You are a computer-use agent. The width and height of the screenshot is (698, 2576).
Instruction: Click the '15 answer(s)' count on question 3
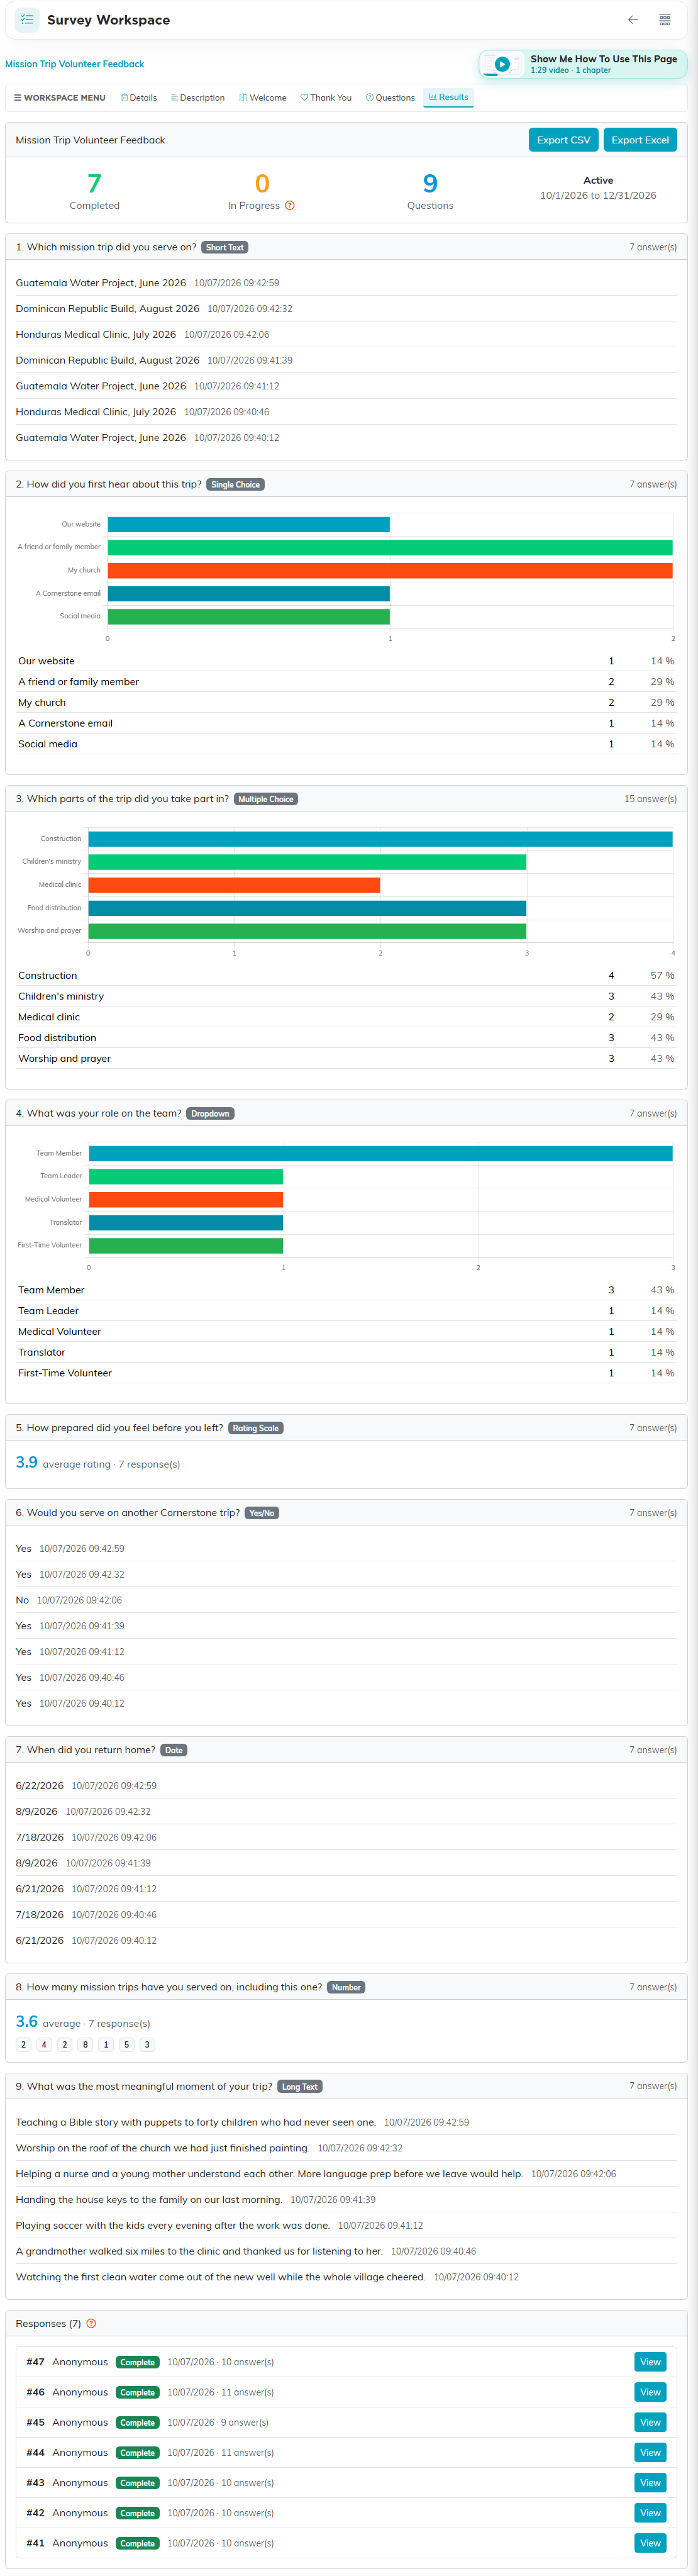650,799
